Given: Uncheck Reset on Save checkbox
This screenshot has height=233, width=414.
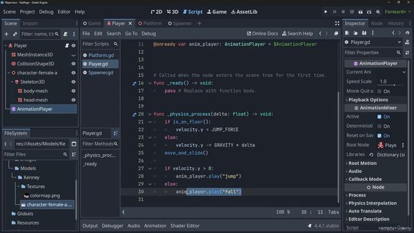Looking at the screenshot, I should (380, 136).
